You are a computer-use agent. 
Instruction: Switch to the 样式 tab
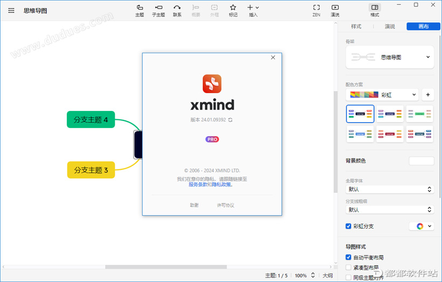pos(356,26)
